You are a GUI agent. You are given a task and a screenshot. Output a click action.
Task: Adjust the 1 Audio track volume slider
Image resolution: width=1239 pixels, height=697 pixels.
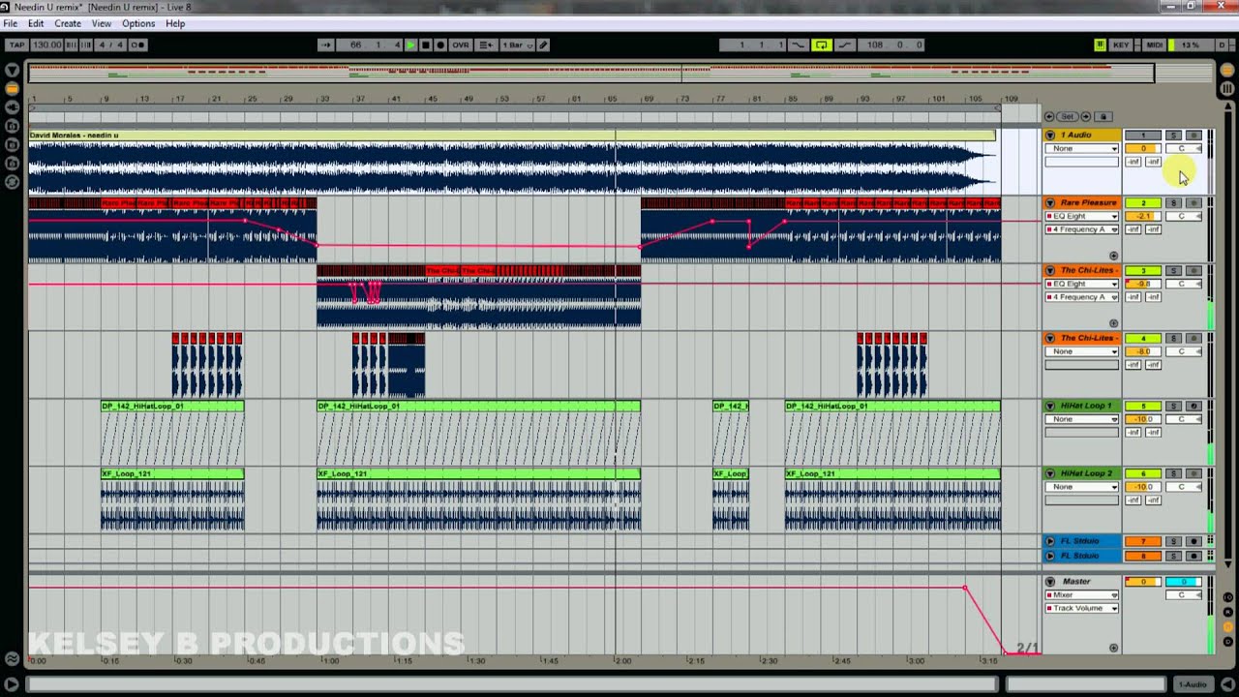1143,148
